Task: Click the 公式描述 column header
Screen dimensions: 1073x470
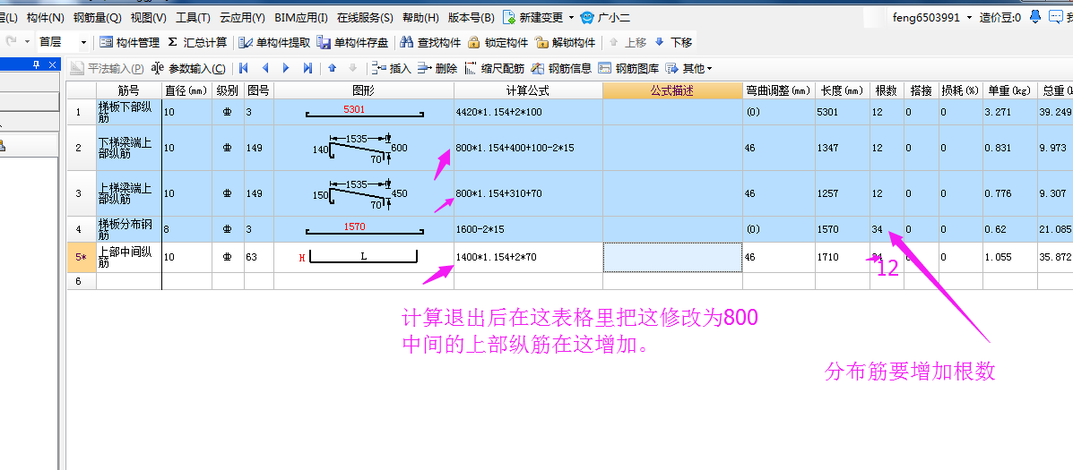Action: tap(672, 90)
